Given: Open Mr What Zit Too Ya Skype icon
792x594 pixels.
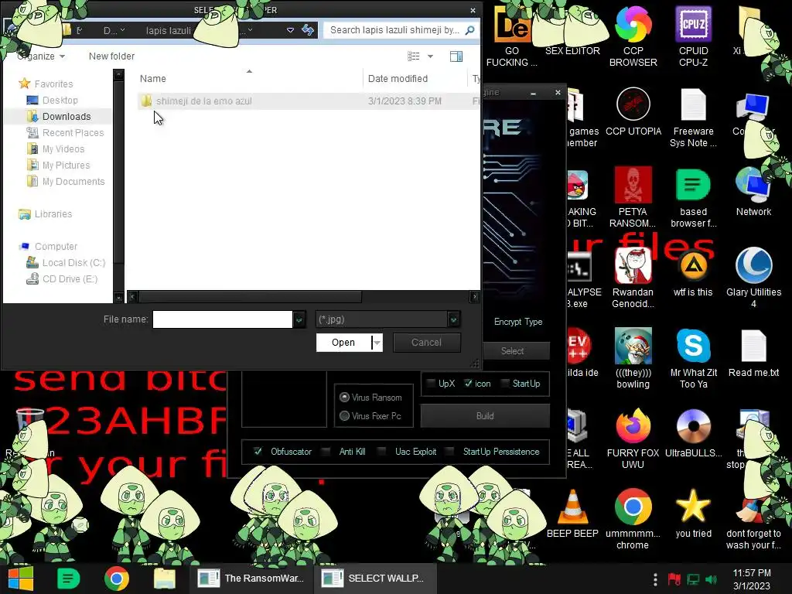Looking at the screenshot, I should pyautogui.click(x=693, y=358).
